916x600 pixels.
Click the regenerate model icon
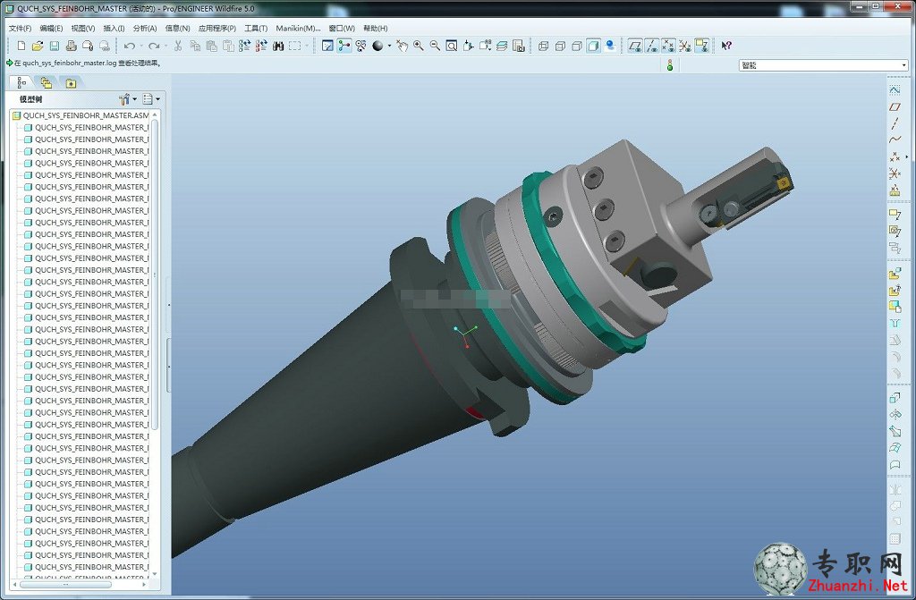tap(244, 46)
